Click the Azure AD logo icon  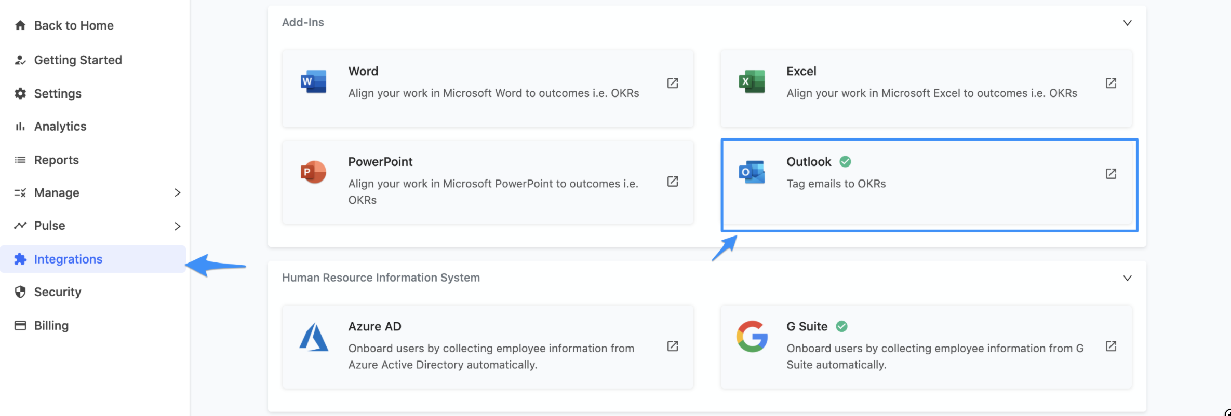pyautogui.click(x=314, y=337)
